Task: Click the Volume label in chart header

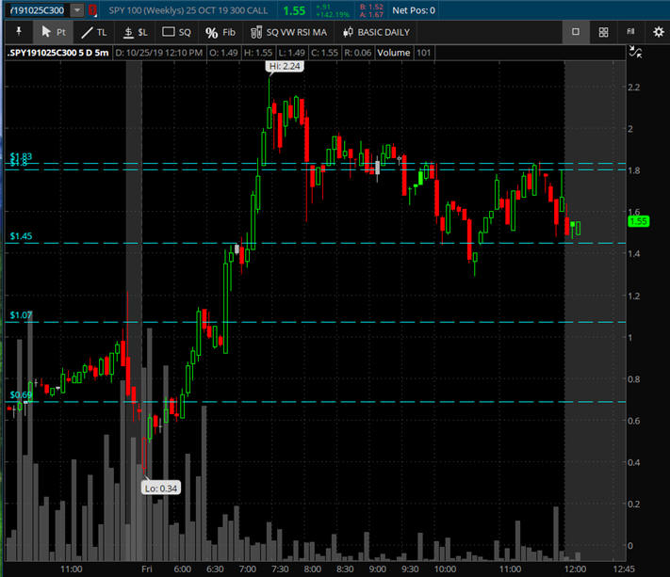Action: (393, 53)
